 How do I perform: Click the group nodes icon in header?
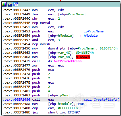(16, 4)
